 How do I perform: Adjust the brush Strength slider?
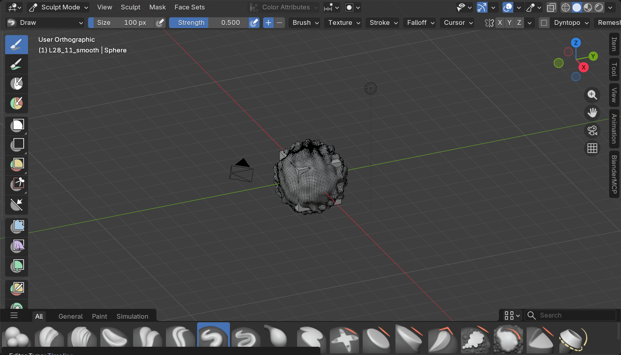click(209, 23)
